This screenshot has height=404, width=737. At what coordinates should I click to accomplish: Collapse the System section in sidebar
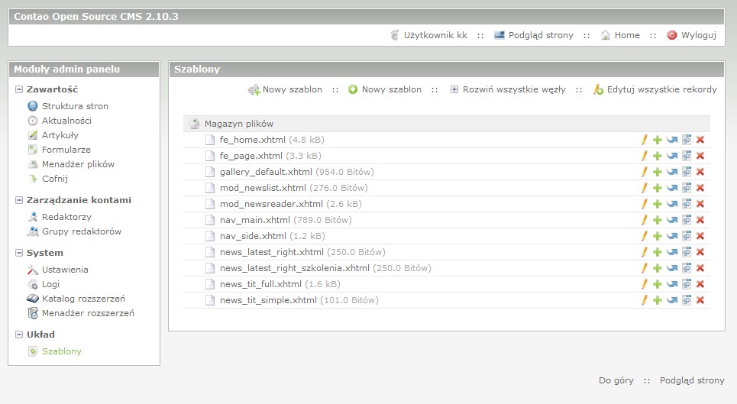tap(19, 253)
